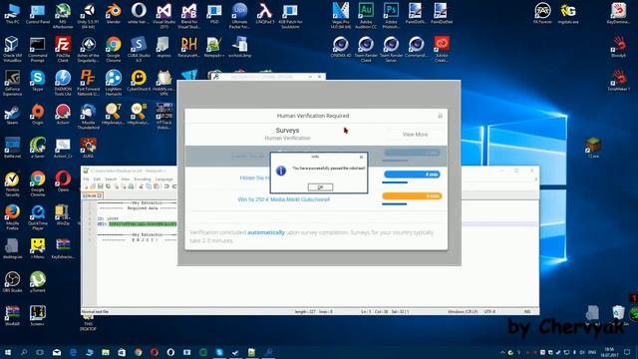Click the Windows Start button
Image resolution: width=638 pixels, height=359 pixels.
pyautogui.click(x=8, y=352)
